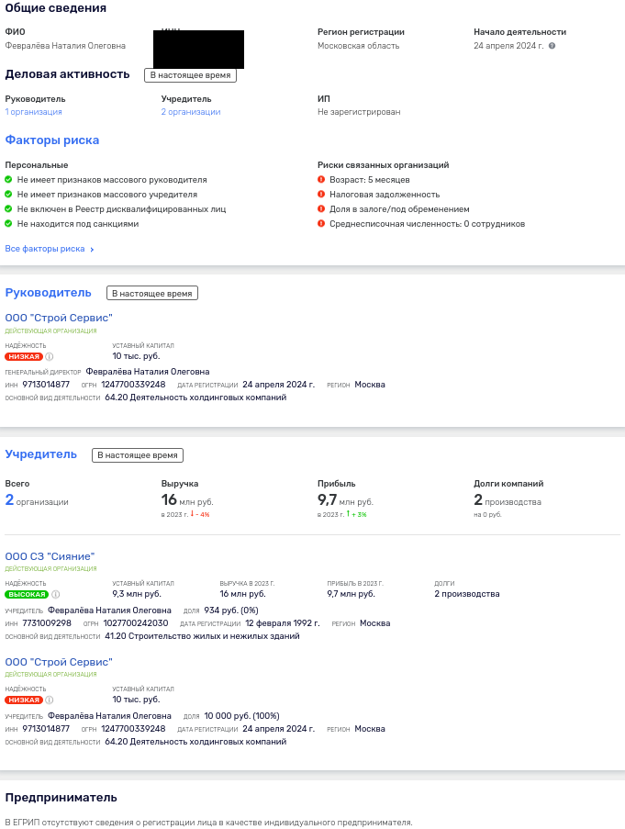Go to the Руководитель section heading
This screenshot has height=829, width=625.
(48, 293)
